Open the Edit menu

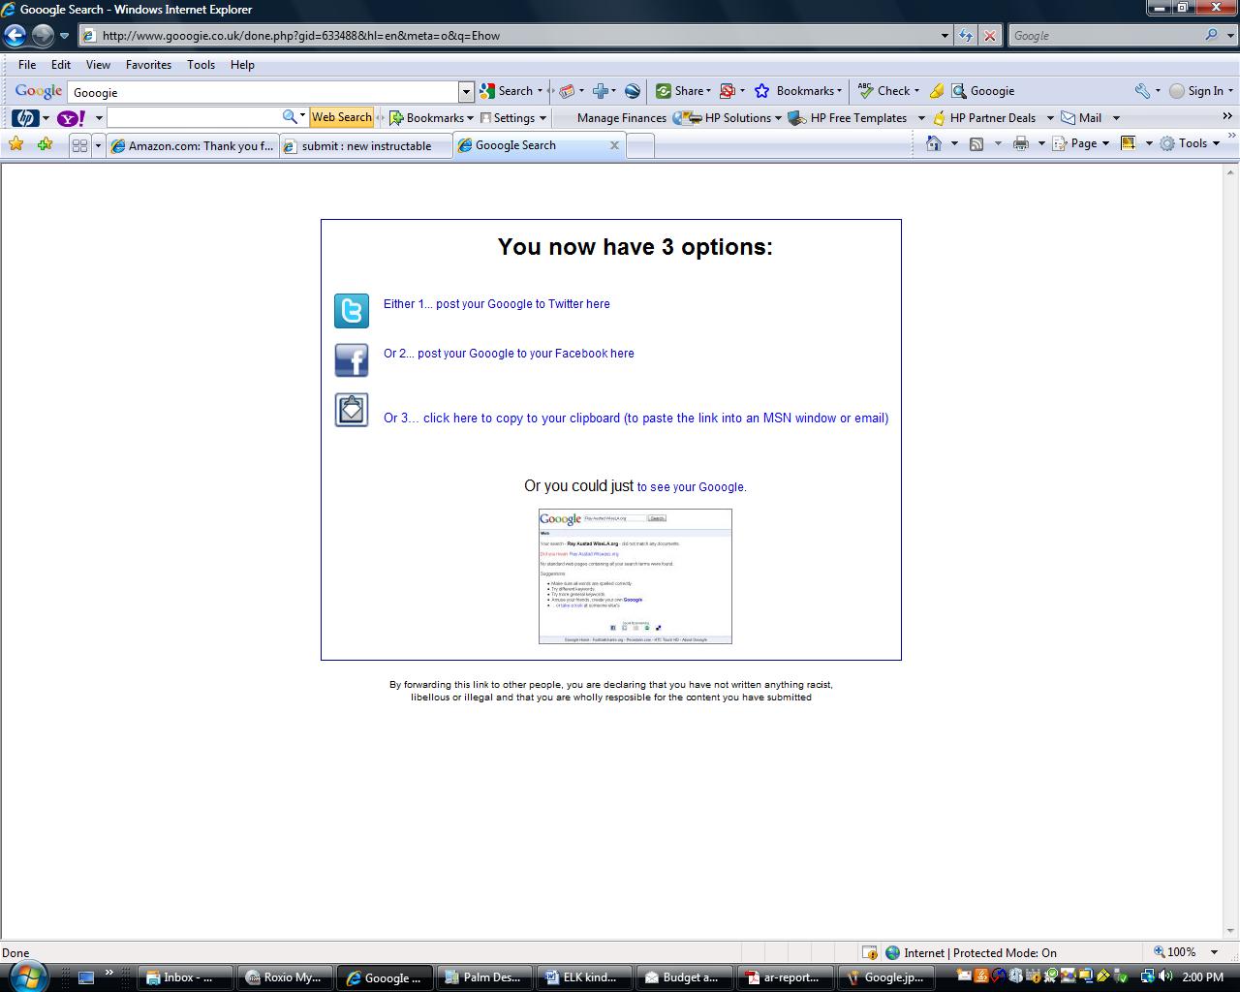(x=61, y=65)
